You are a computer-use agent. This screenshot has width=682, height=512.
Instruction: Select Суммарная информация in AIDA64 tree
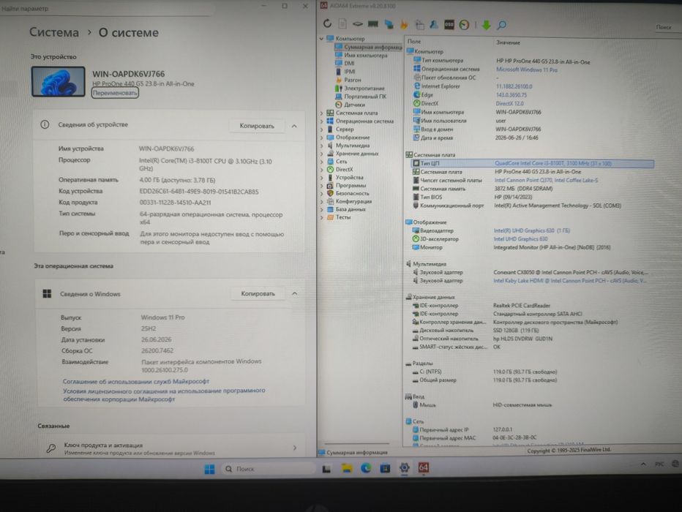point(369,47)
